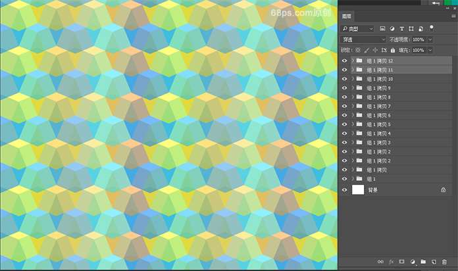Filter layers by shape layers icon

click(411, 29)
